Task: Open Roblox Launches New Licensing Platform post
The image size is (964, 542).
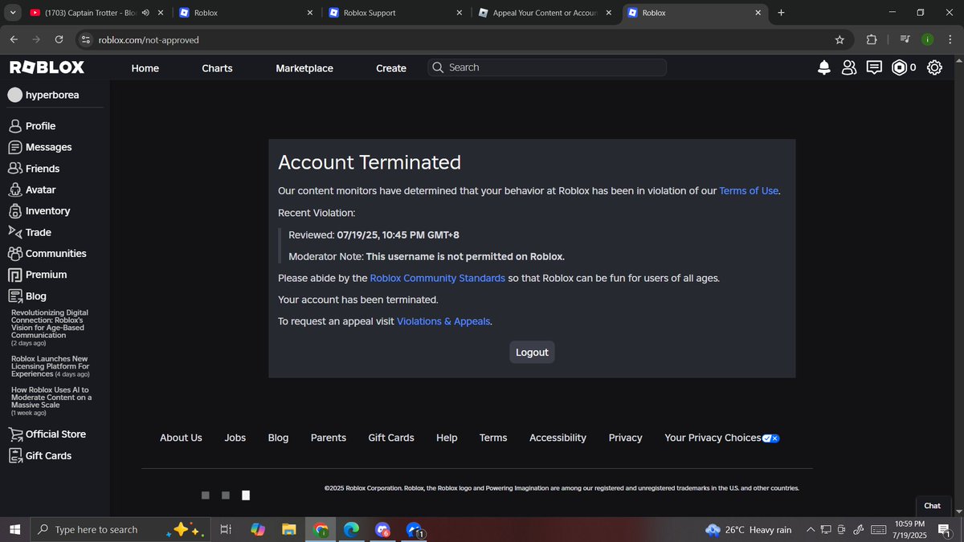Action: point(50,366)
